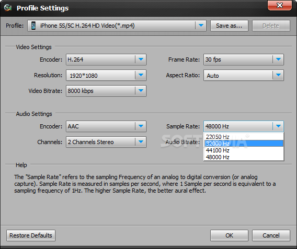This screenshot has height=249, width=297.
Task: Click the Audio Bitrate label
Action: (182, 142)
